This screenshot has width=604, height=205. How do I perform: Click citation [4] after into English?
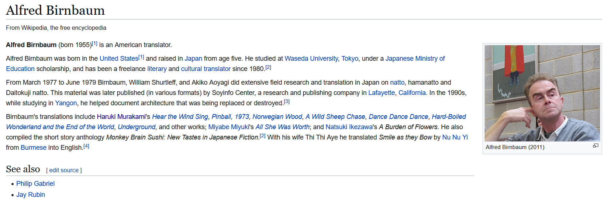tap(86, 146)
